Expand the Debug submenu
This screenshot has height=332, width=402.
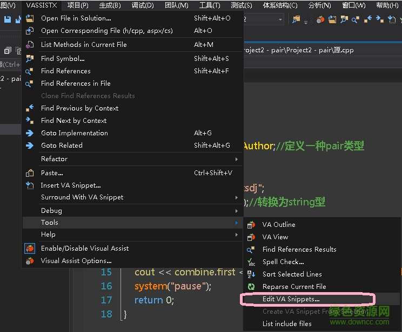tap(237, 211)
